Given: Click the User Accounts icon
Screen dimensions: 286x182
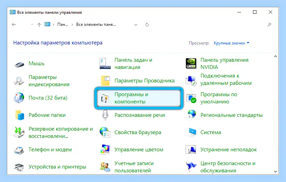Looking at the screenshot, I should 105,167.
